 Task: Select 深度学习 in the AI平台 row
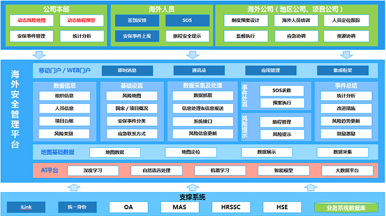(93, 171)
